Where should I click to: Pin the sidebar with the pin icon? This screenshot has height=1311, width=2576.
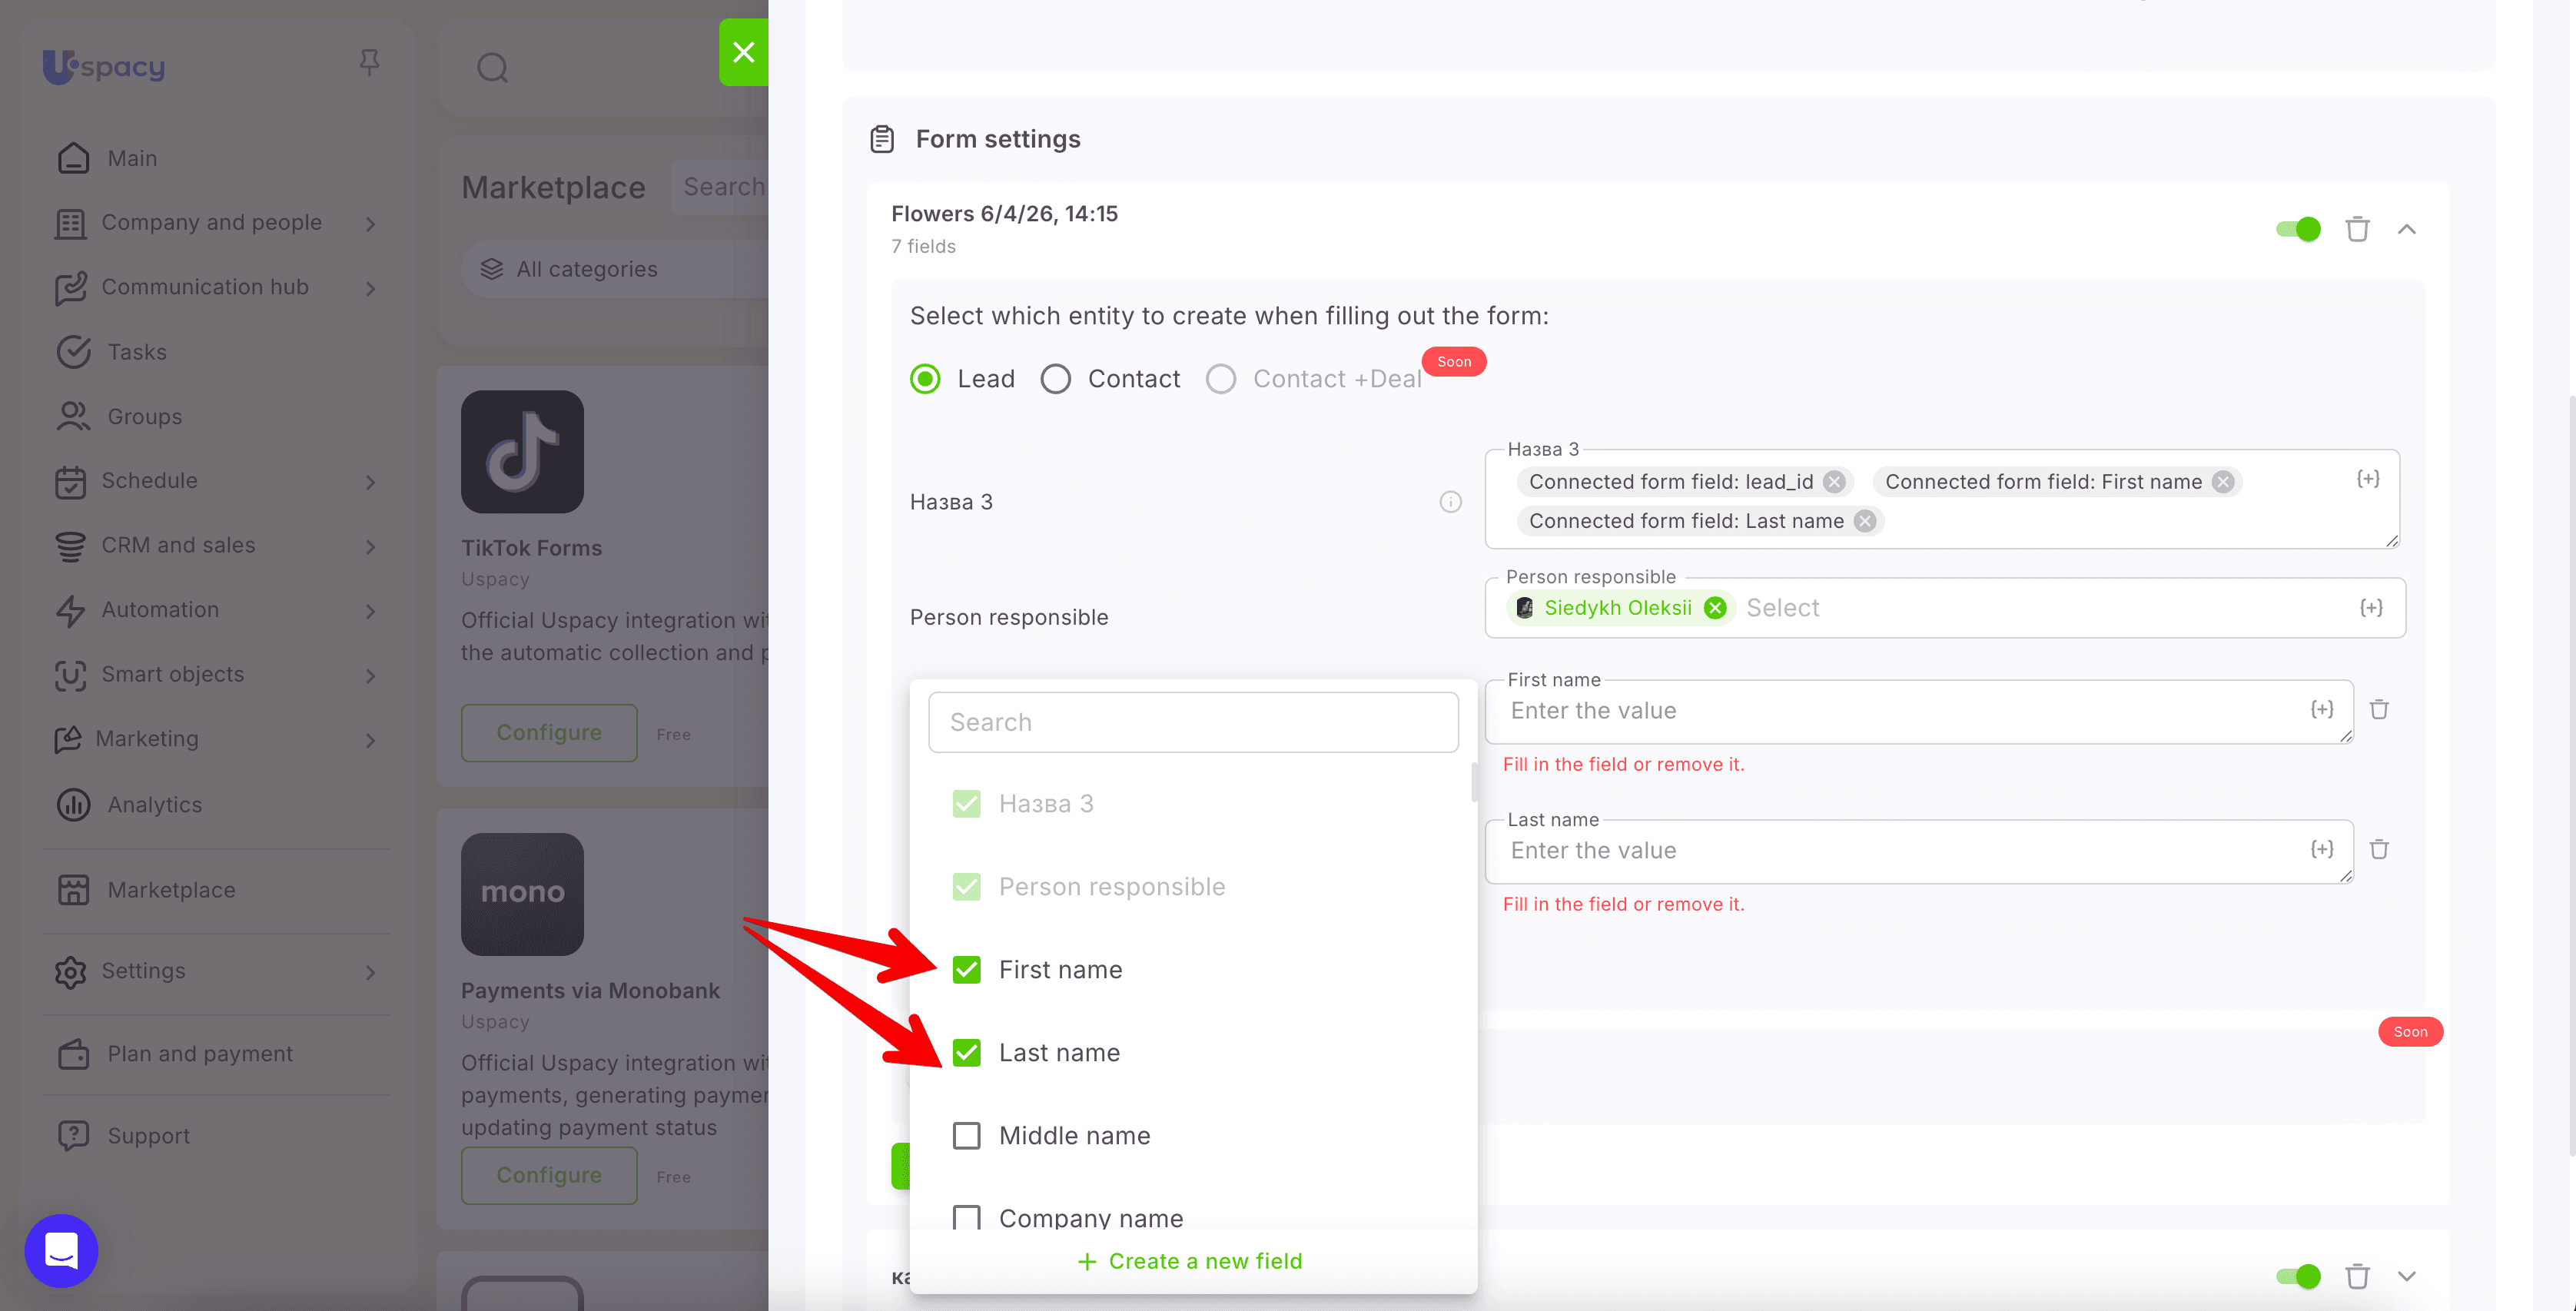369,63
